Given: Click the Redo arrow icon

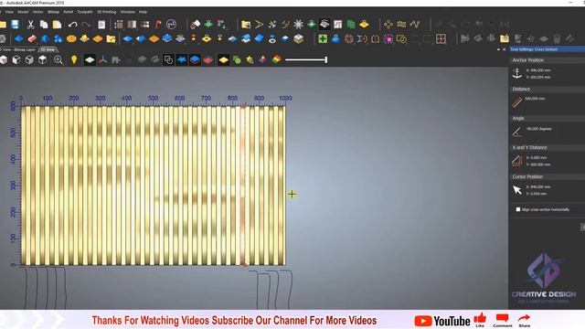Looking at the screenshot, I should pyautogui.click(x=86, y=25).
